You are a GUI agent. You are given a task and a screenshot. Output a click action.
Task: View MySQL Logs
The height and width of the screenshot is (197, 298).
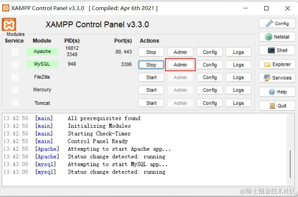(x=238, y=65)
